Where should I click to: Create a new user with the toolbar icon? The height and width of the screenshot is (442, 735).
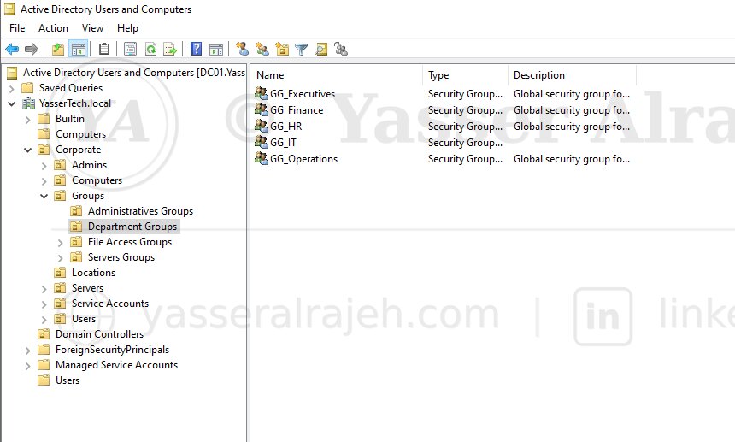click(x=242, y=49)
